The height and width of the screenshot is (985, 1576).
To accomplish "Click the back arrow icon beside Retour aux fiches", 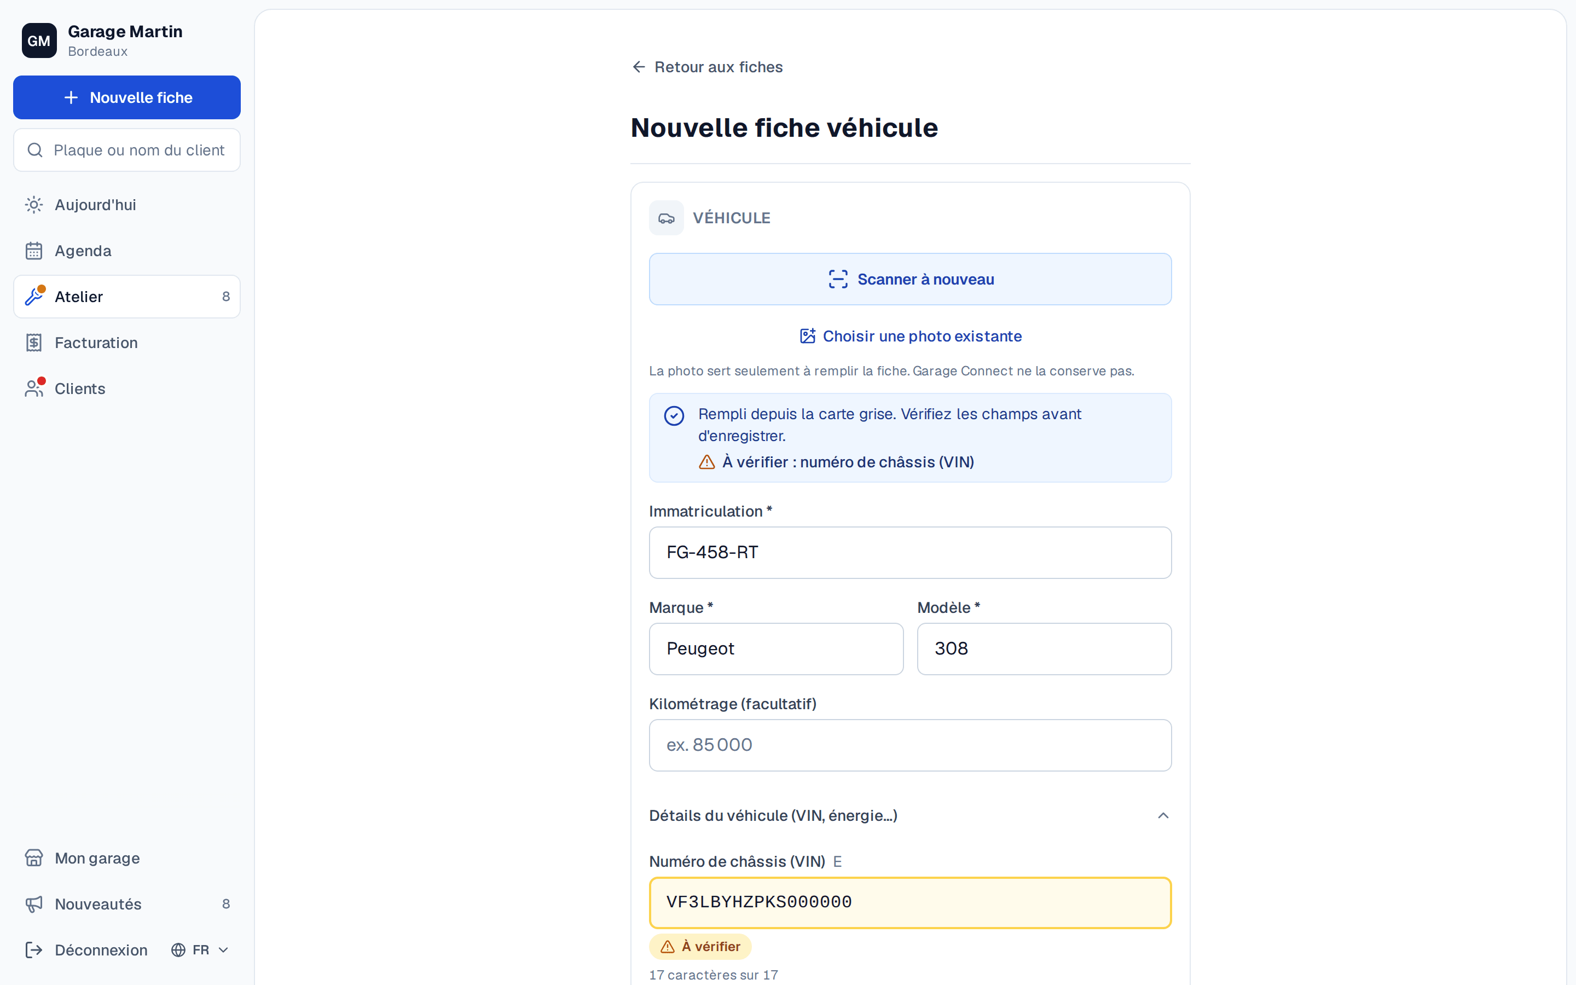I will coord(639,67).
